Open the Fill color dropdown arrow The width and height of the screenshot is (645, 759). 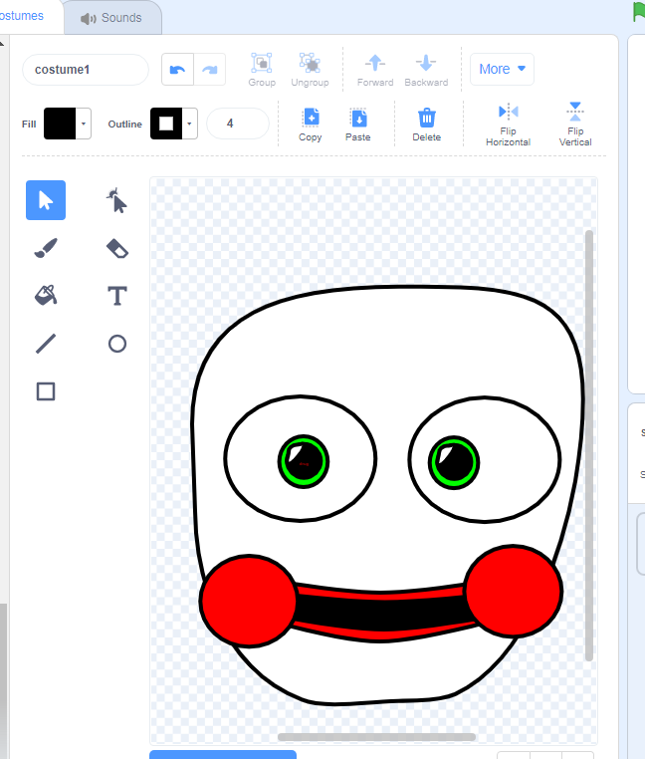[84, 124]
